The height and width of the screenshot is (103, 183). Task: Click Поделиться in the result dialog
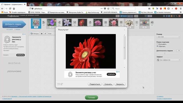pos(95,84)
